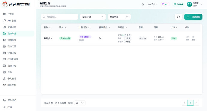Sort by the 账号数 column header
This screenshot has width=207, height=111.
(122, 27)
